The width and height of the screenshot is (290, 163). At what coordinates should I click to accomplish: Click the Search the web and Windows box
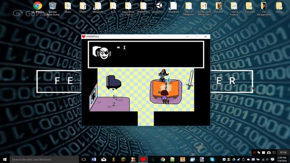click(44, 159)
